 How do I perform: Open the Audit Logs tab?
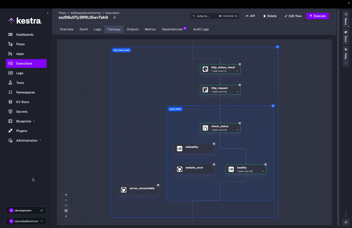click(x=201, y=29)
